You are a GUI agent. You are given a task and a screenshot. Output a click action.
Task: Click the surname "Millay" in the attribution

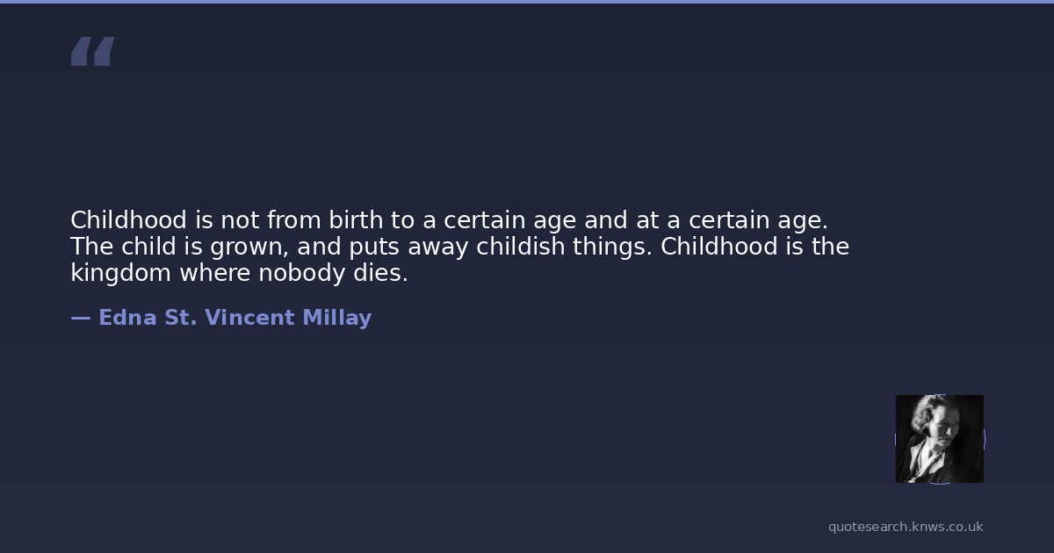(336, 318)
